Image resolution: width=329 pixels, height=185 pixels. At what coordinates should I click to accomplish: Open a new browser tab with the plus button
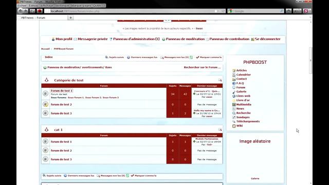[71, 18]
